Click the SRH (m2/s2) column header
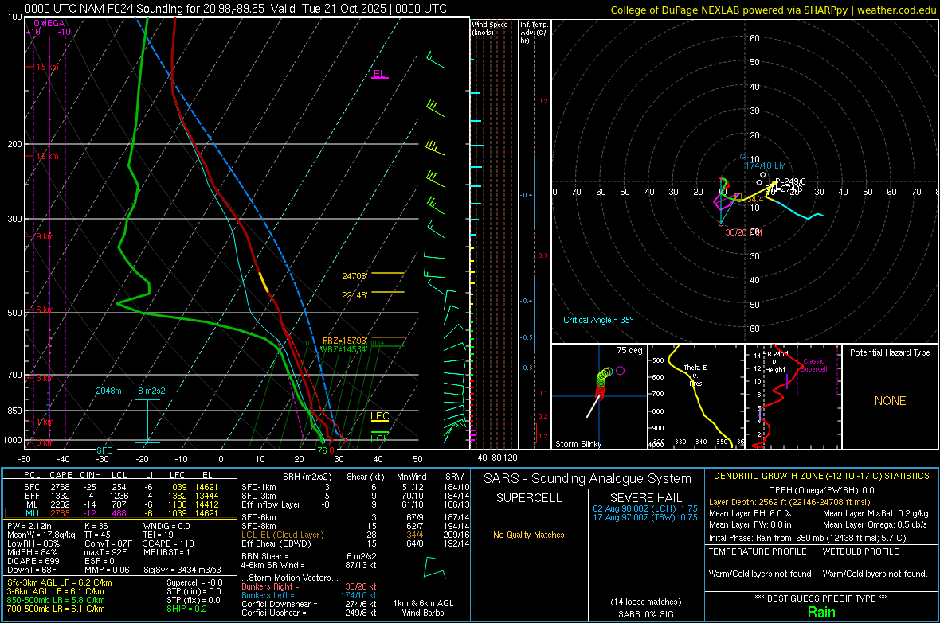940x623 pixels. click(x=309, y=477)
